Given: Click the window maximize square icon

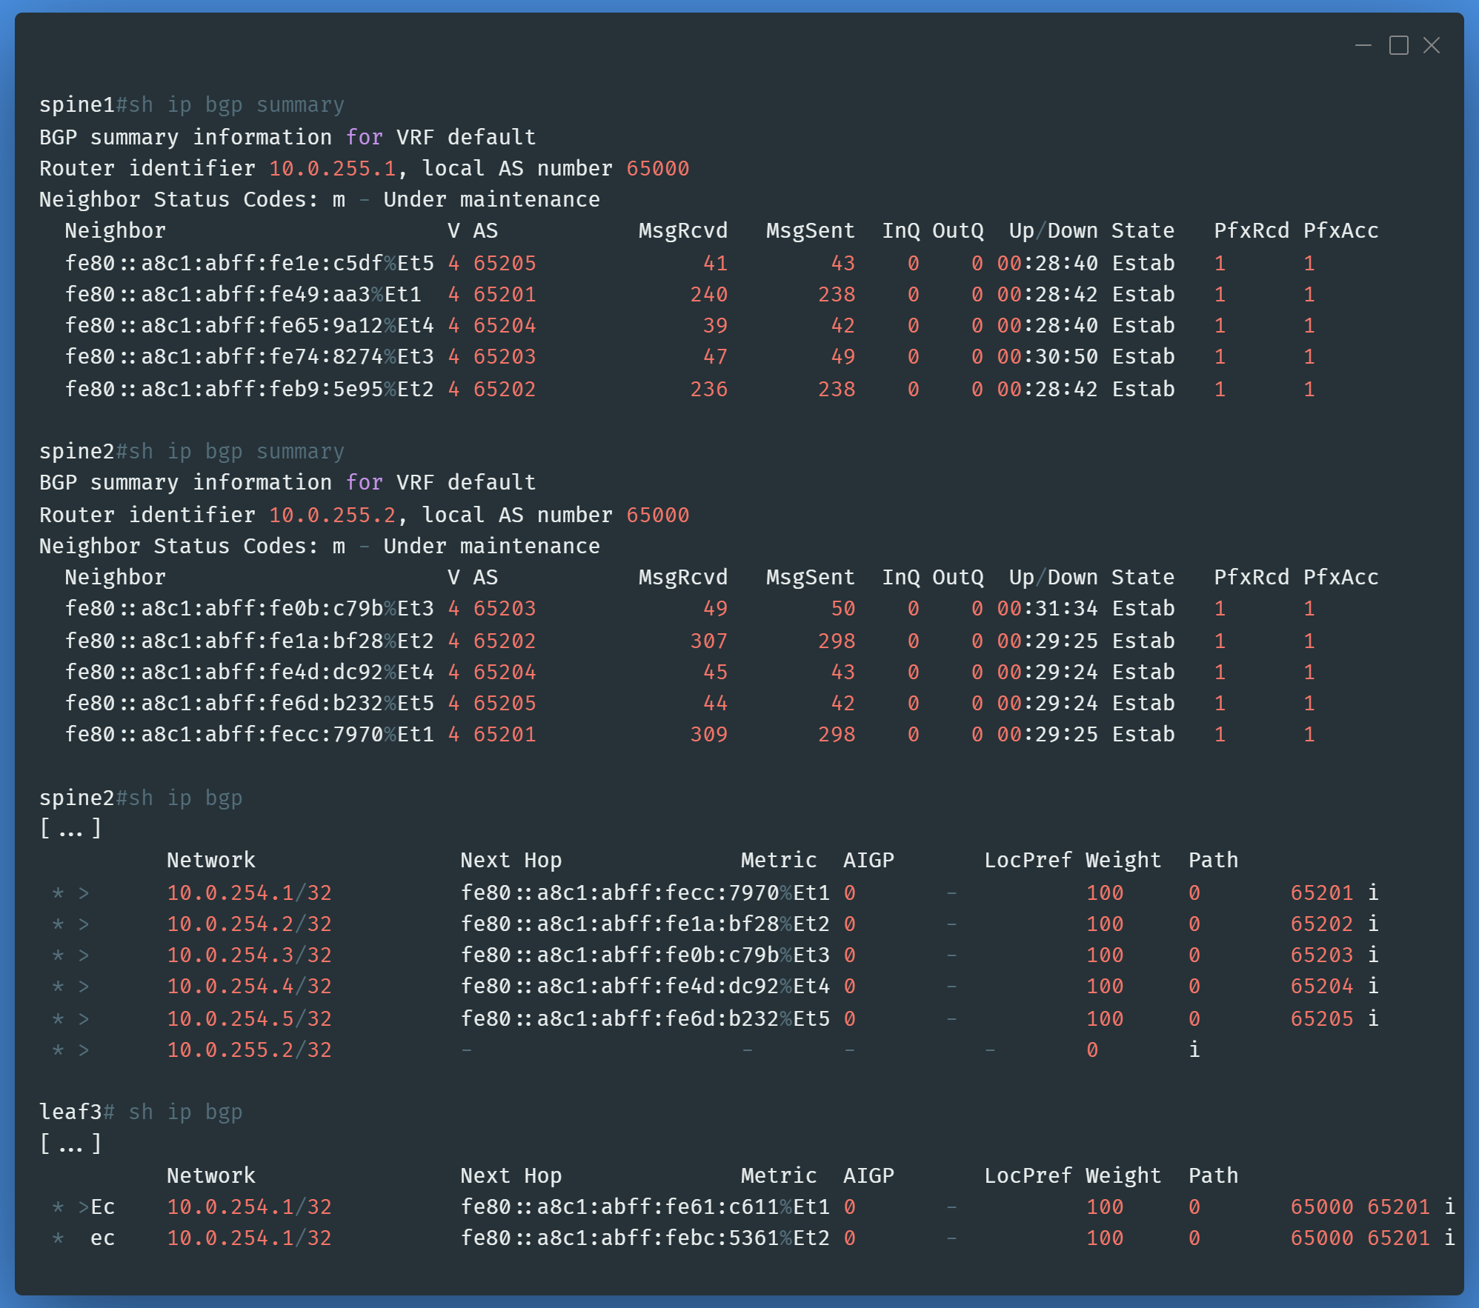Looking at the screenshot, I should pyautogui.click(x=1398, y=46).
